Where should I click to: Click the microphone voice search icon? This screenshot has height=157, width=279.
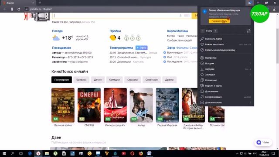point(180,16)
